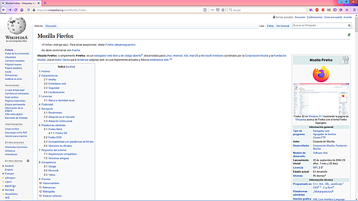
Task: Open tracking protection shield in address bar
Action: click(x=29, y=10)
